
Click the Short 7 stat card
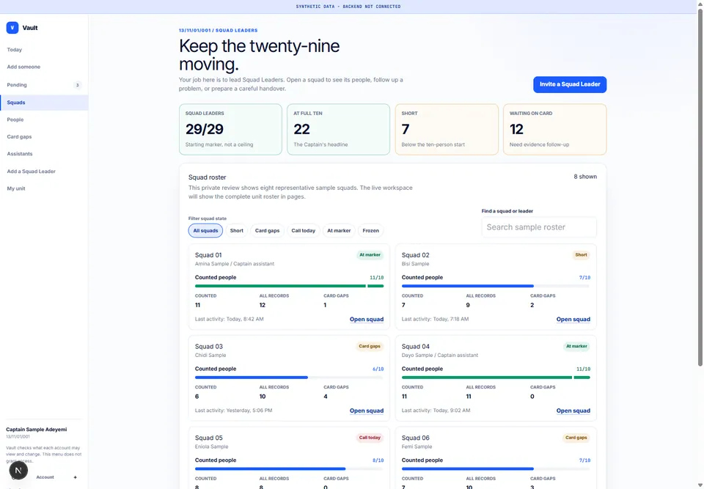[447, 129]
